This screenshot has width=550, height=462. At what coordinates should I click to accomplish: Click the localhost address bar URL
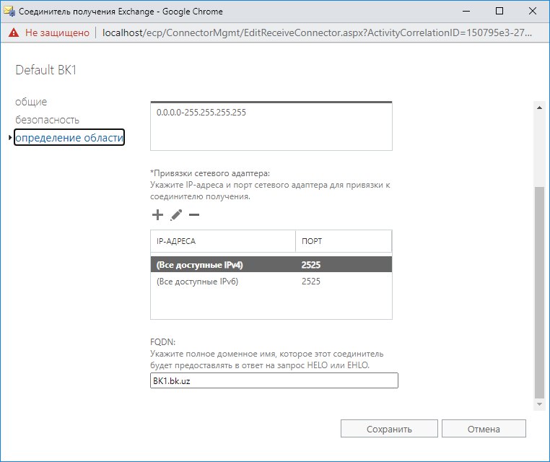(317, 32)
